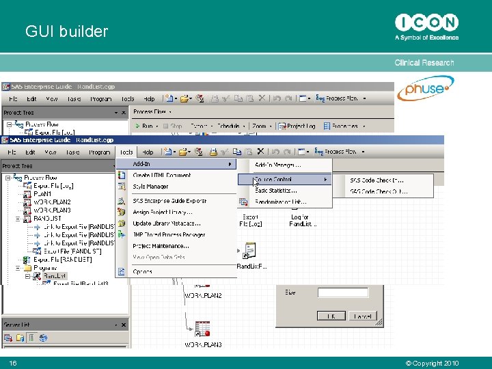Open the Help menu in the front window
This screenshot has height=369, width=492.
(x=148, y=152)
